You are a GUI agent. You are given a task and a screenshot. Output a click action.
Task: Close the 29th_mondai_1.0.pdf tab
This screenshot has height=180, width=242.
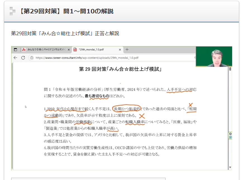120,49
